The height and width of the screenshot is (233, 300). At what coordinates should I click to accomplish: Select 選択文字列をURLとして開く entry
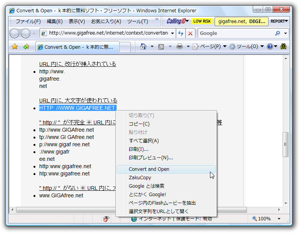coord(166,211)
